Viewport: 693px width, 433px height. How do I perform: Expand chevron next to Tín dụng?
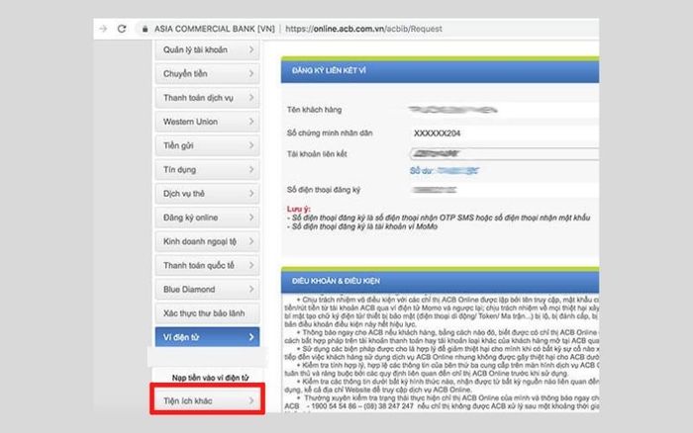point(251,169)
